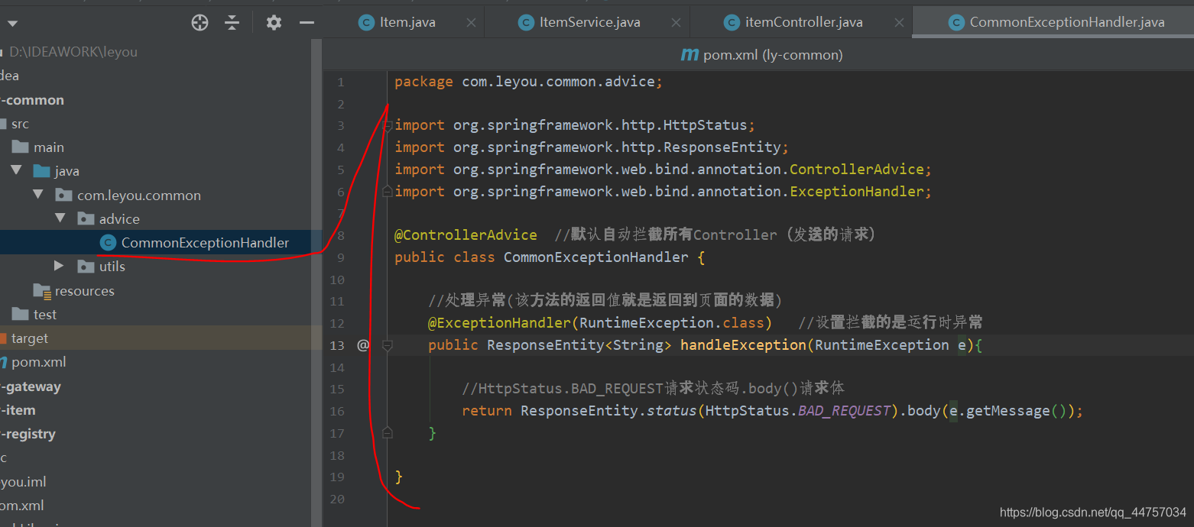Click the itemController.java class icon in tab
Image resolution: width=1194 pixels, height=527 pixels.
click(x=732, y=23)
